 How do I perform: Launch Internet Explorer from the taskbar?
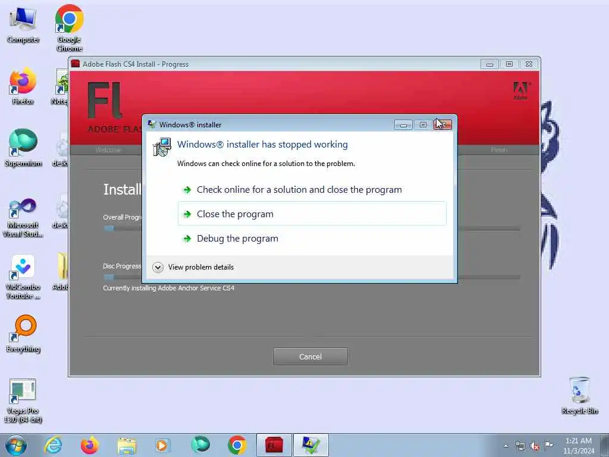(53, 445)
